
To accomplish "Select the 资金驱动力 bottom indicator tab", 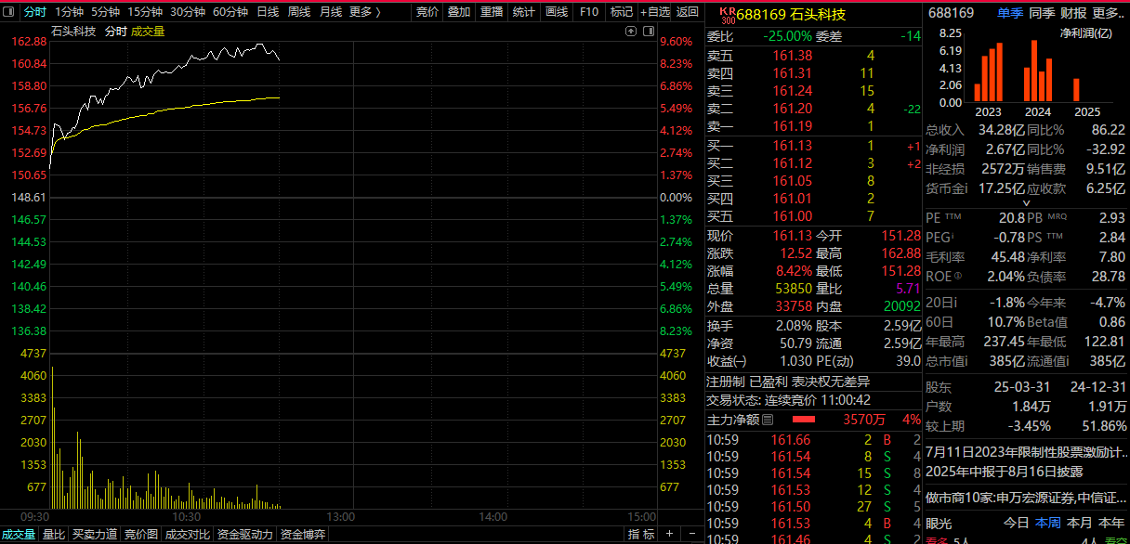I will click(245, 534).
